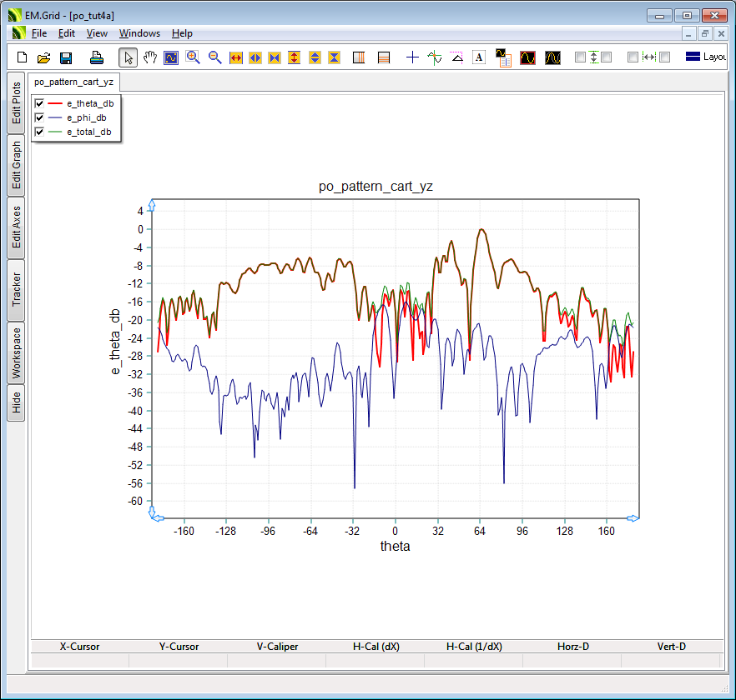Click the y-axis top scale arrow handle
This screenshot has width=736, height=700.
coord(152,203)
